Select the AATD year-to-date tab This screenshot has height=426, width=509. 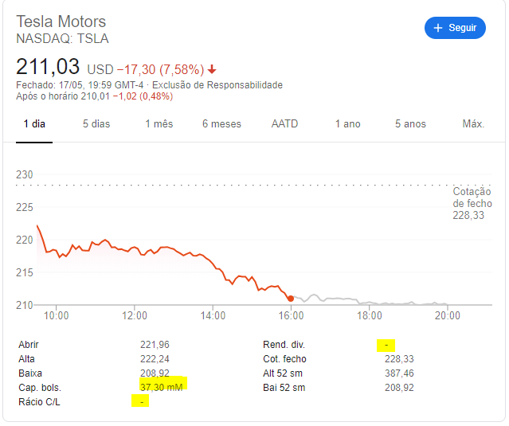point(284,124)
